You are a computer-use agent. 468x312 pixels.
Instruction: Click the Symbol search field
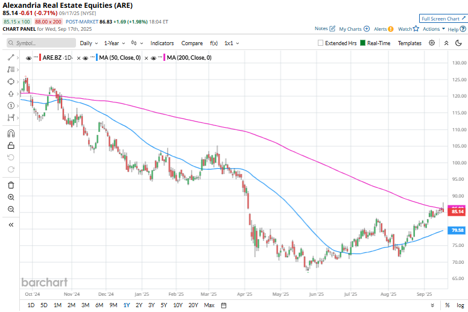[42, 43]
